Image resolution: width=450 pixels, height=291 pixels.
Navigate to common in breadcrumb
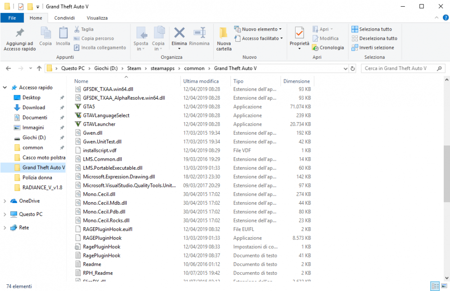pyautogui.click(x=194, y=68)
